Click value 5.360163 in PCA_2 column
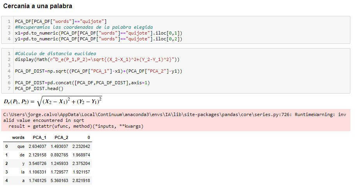Image resolution: width=357 pixels, height=189 pixels. click(x=59, y=180)
